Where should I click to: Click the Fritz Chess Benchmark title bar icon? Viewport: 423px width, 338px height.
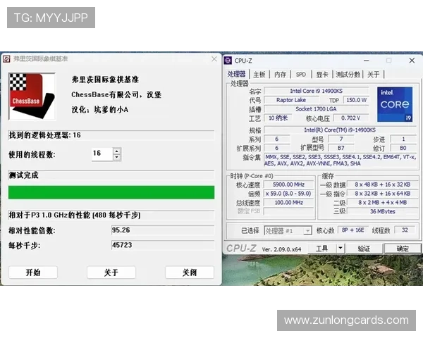pyautogui.click(x=7, y=58)
